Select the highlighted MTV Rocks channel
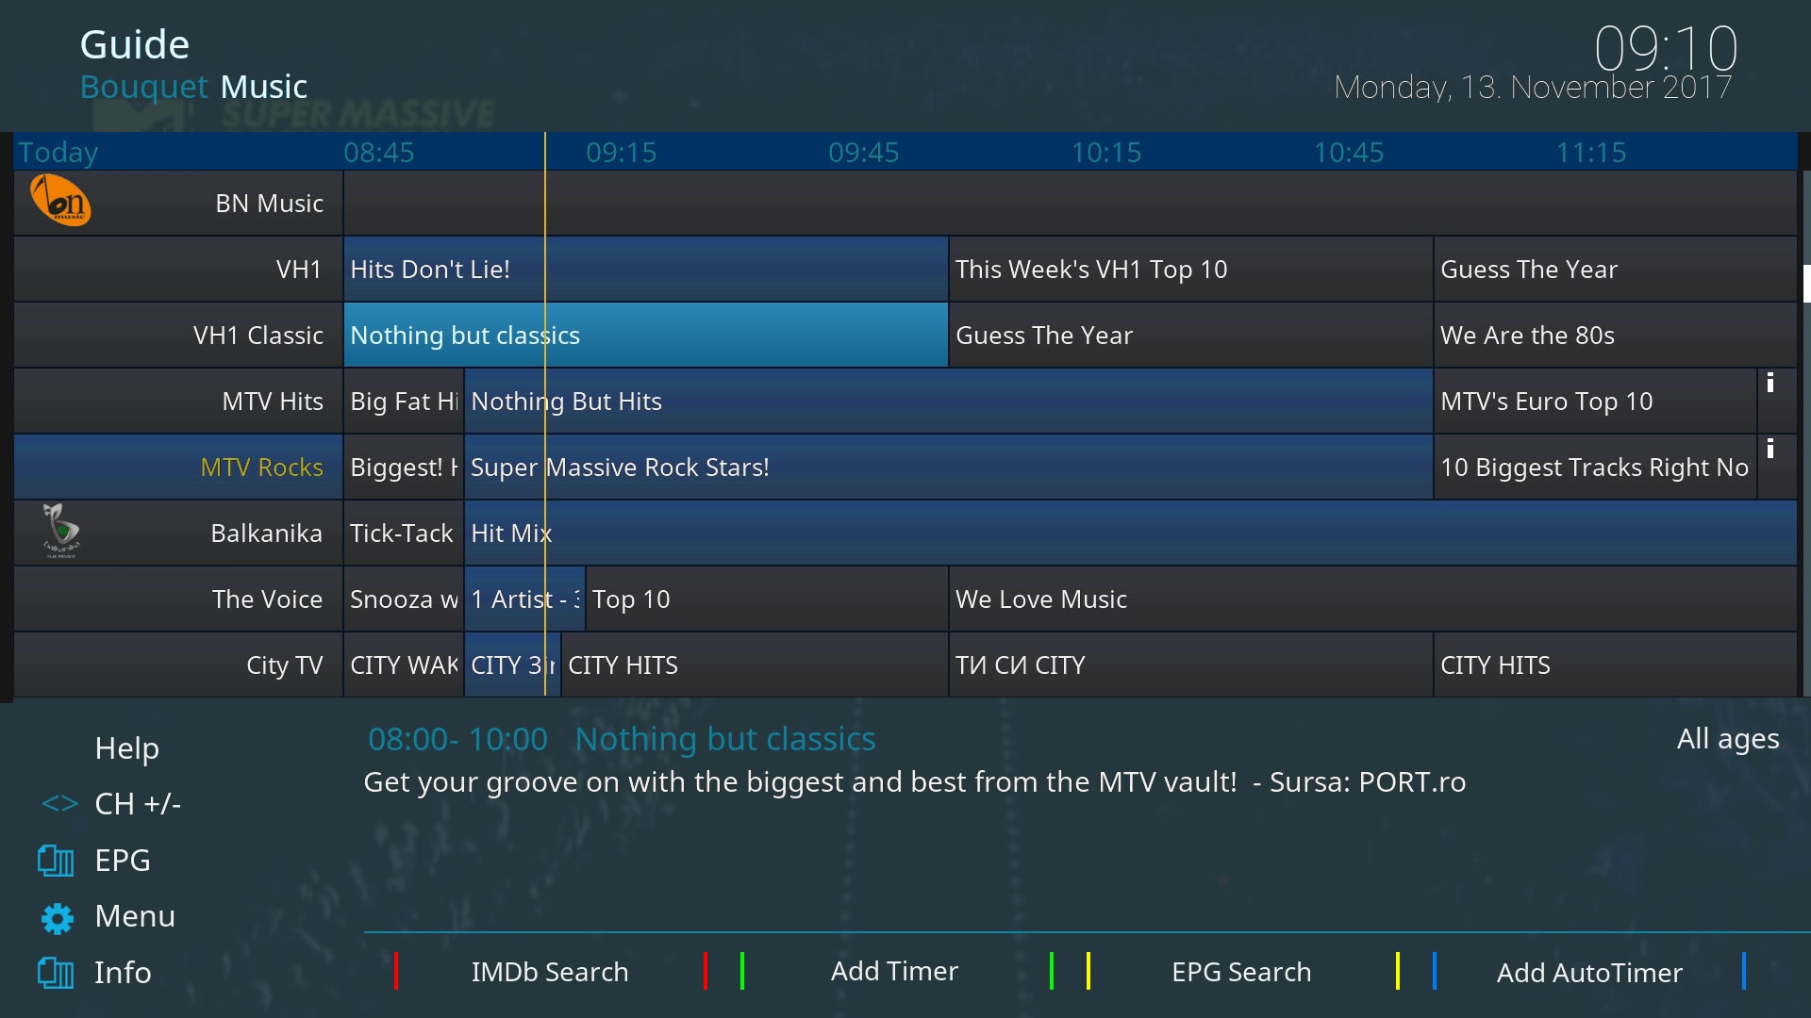 click(x=178, y=467)
